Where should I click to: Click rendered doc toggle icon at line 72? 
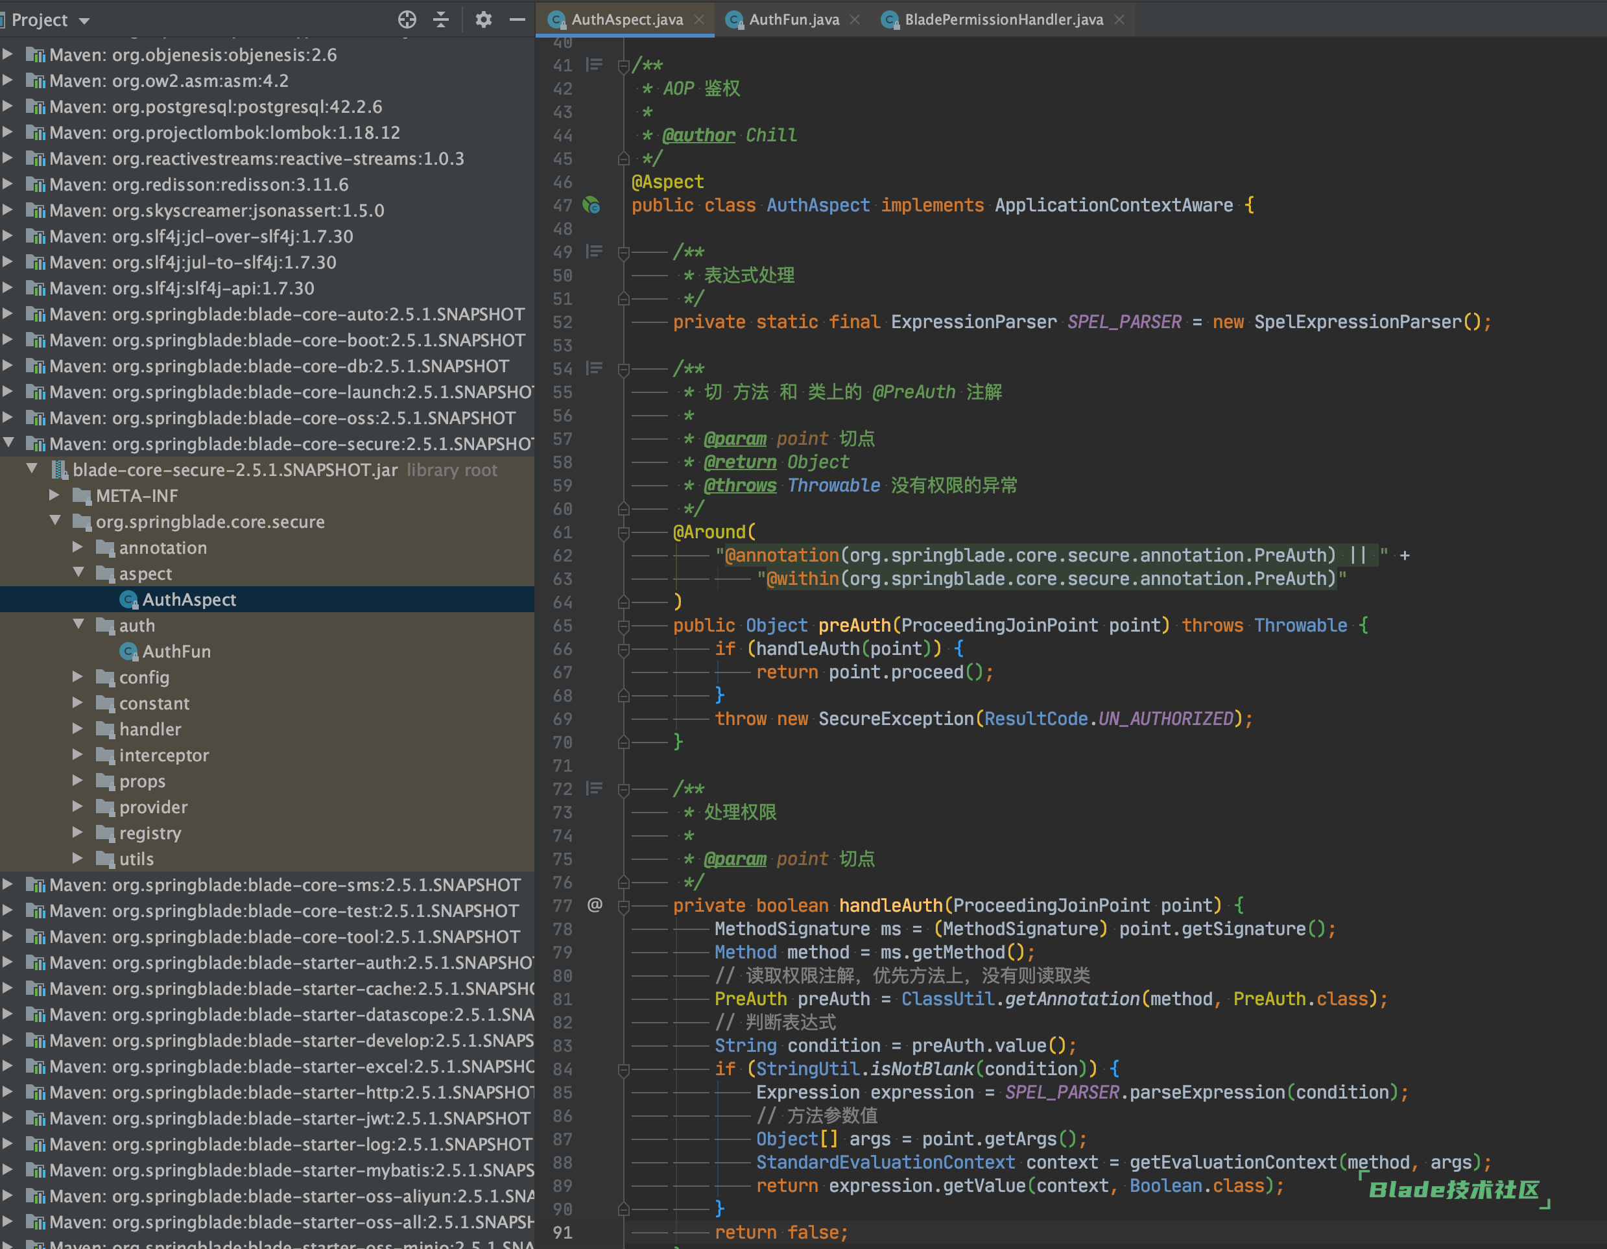pos(595,789)
